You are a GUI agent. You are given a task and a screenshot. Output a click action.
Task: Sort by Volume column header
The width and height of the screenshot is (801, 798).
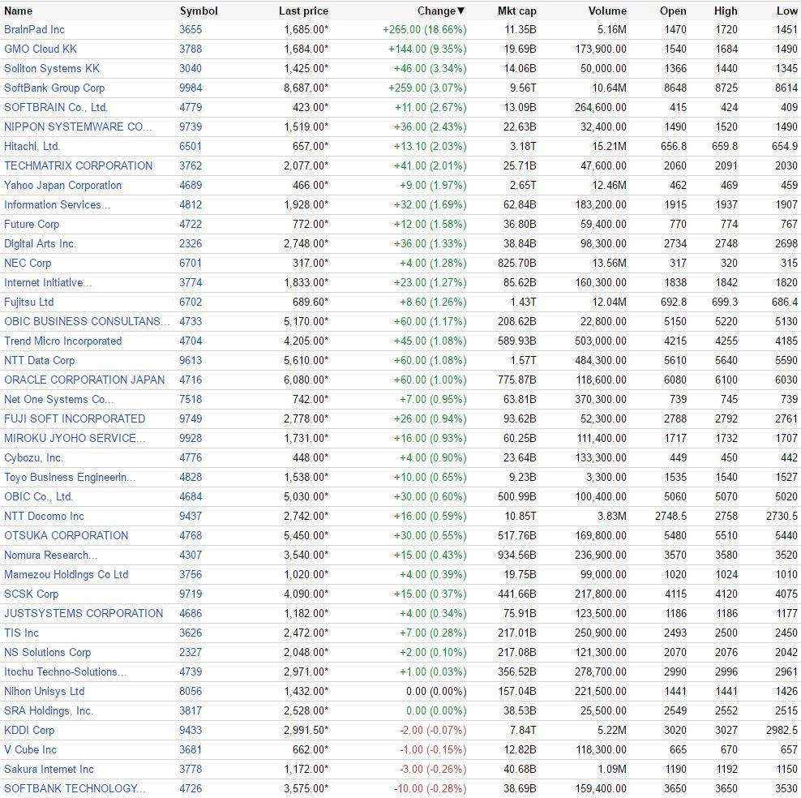(x=607, y=11)
